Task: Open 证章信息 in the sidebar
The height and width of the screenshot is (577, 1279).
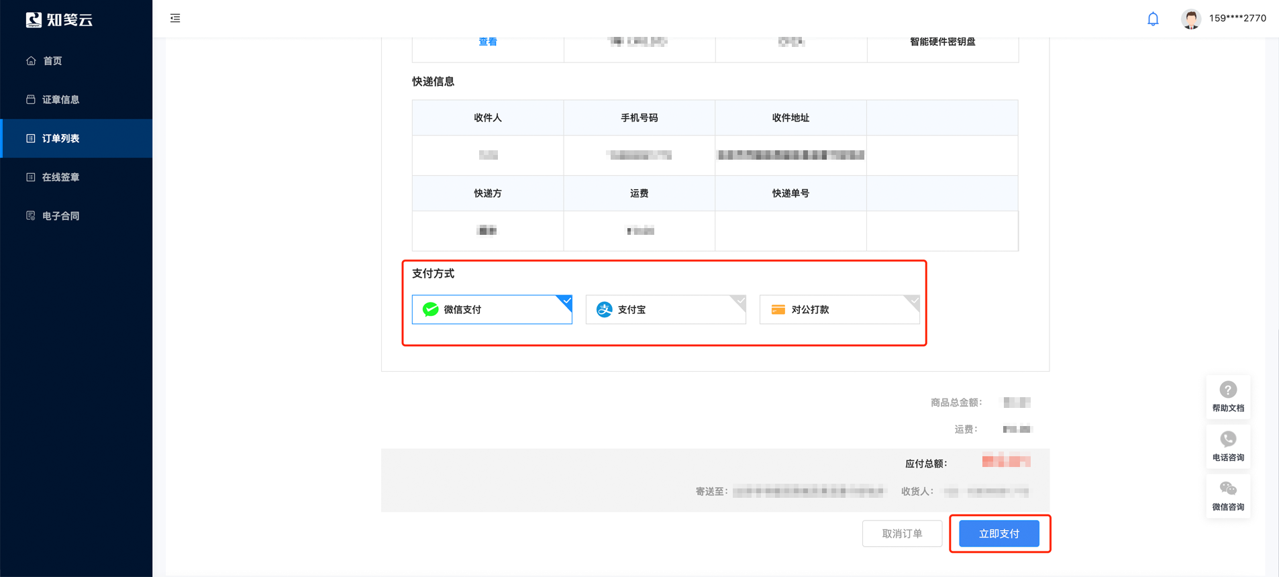Action: tap(76, 99)
